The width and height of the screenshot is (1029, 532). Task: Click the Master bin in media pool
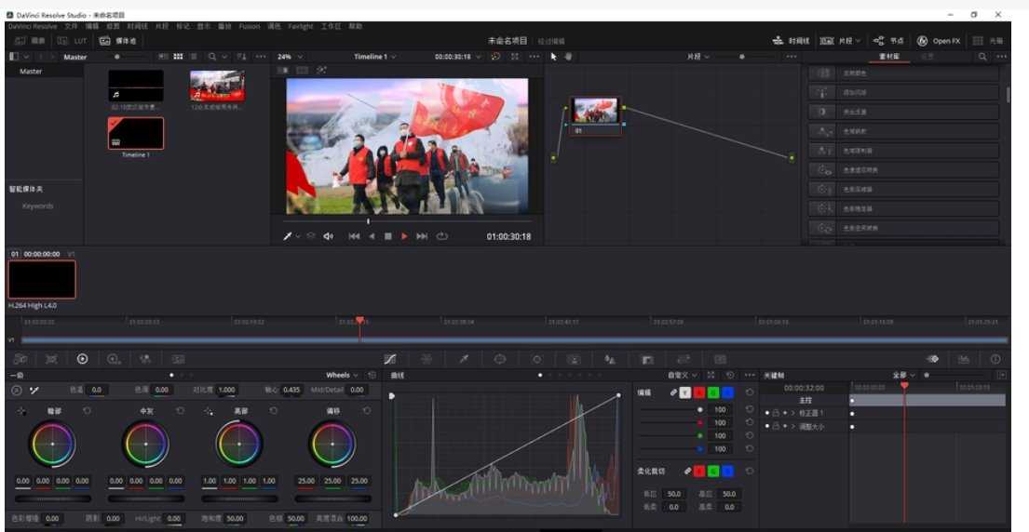(31, 72)
